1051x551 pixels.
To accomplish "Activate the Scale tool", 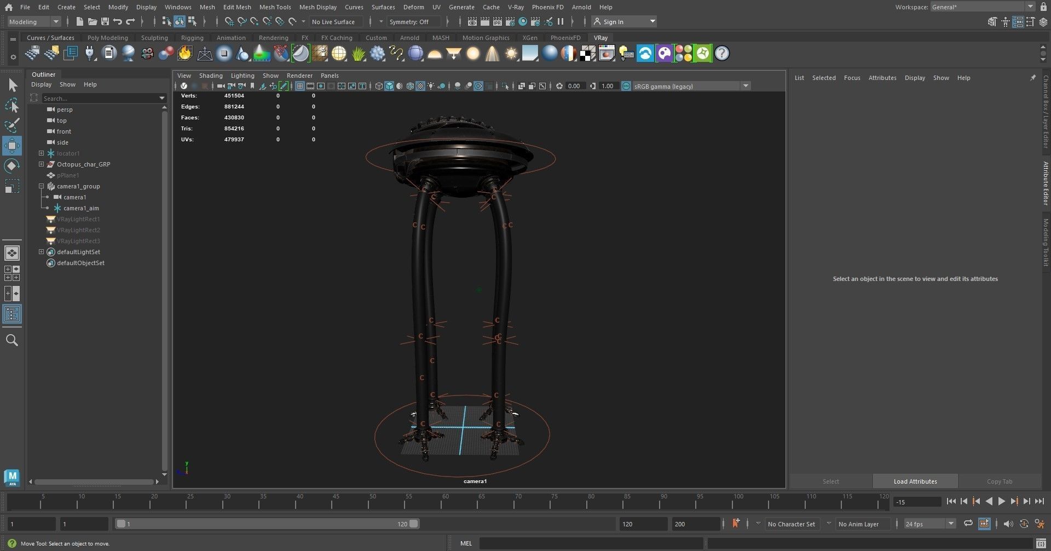I will pos(12,186).
